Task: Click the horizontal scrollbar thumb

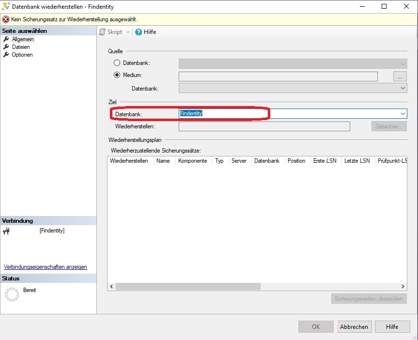Action: 188,286
